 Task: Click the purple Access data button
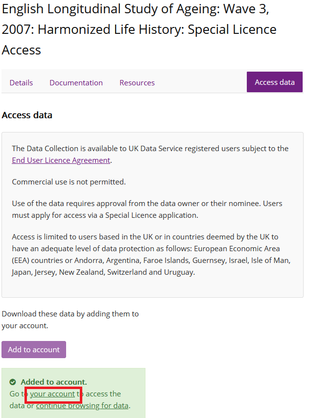point(274,82)
